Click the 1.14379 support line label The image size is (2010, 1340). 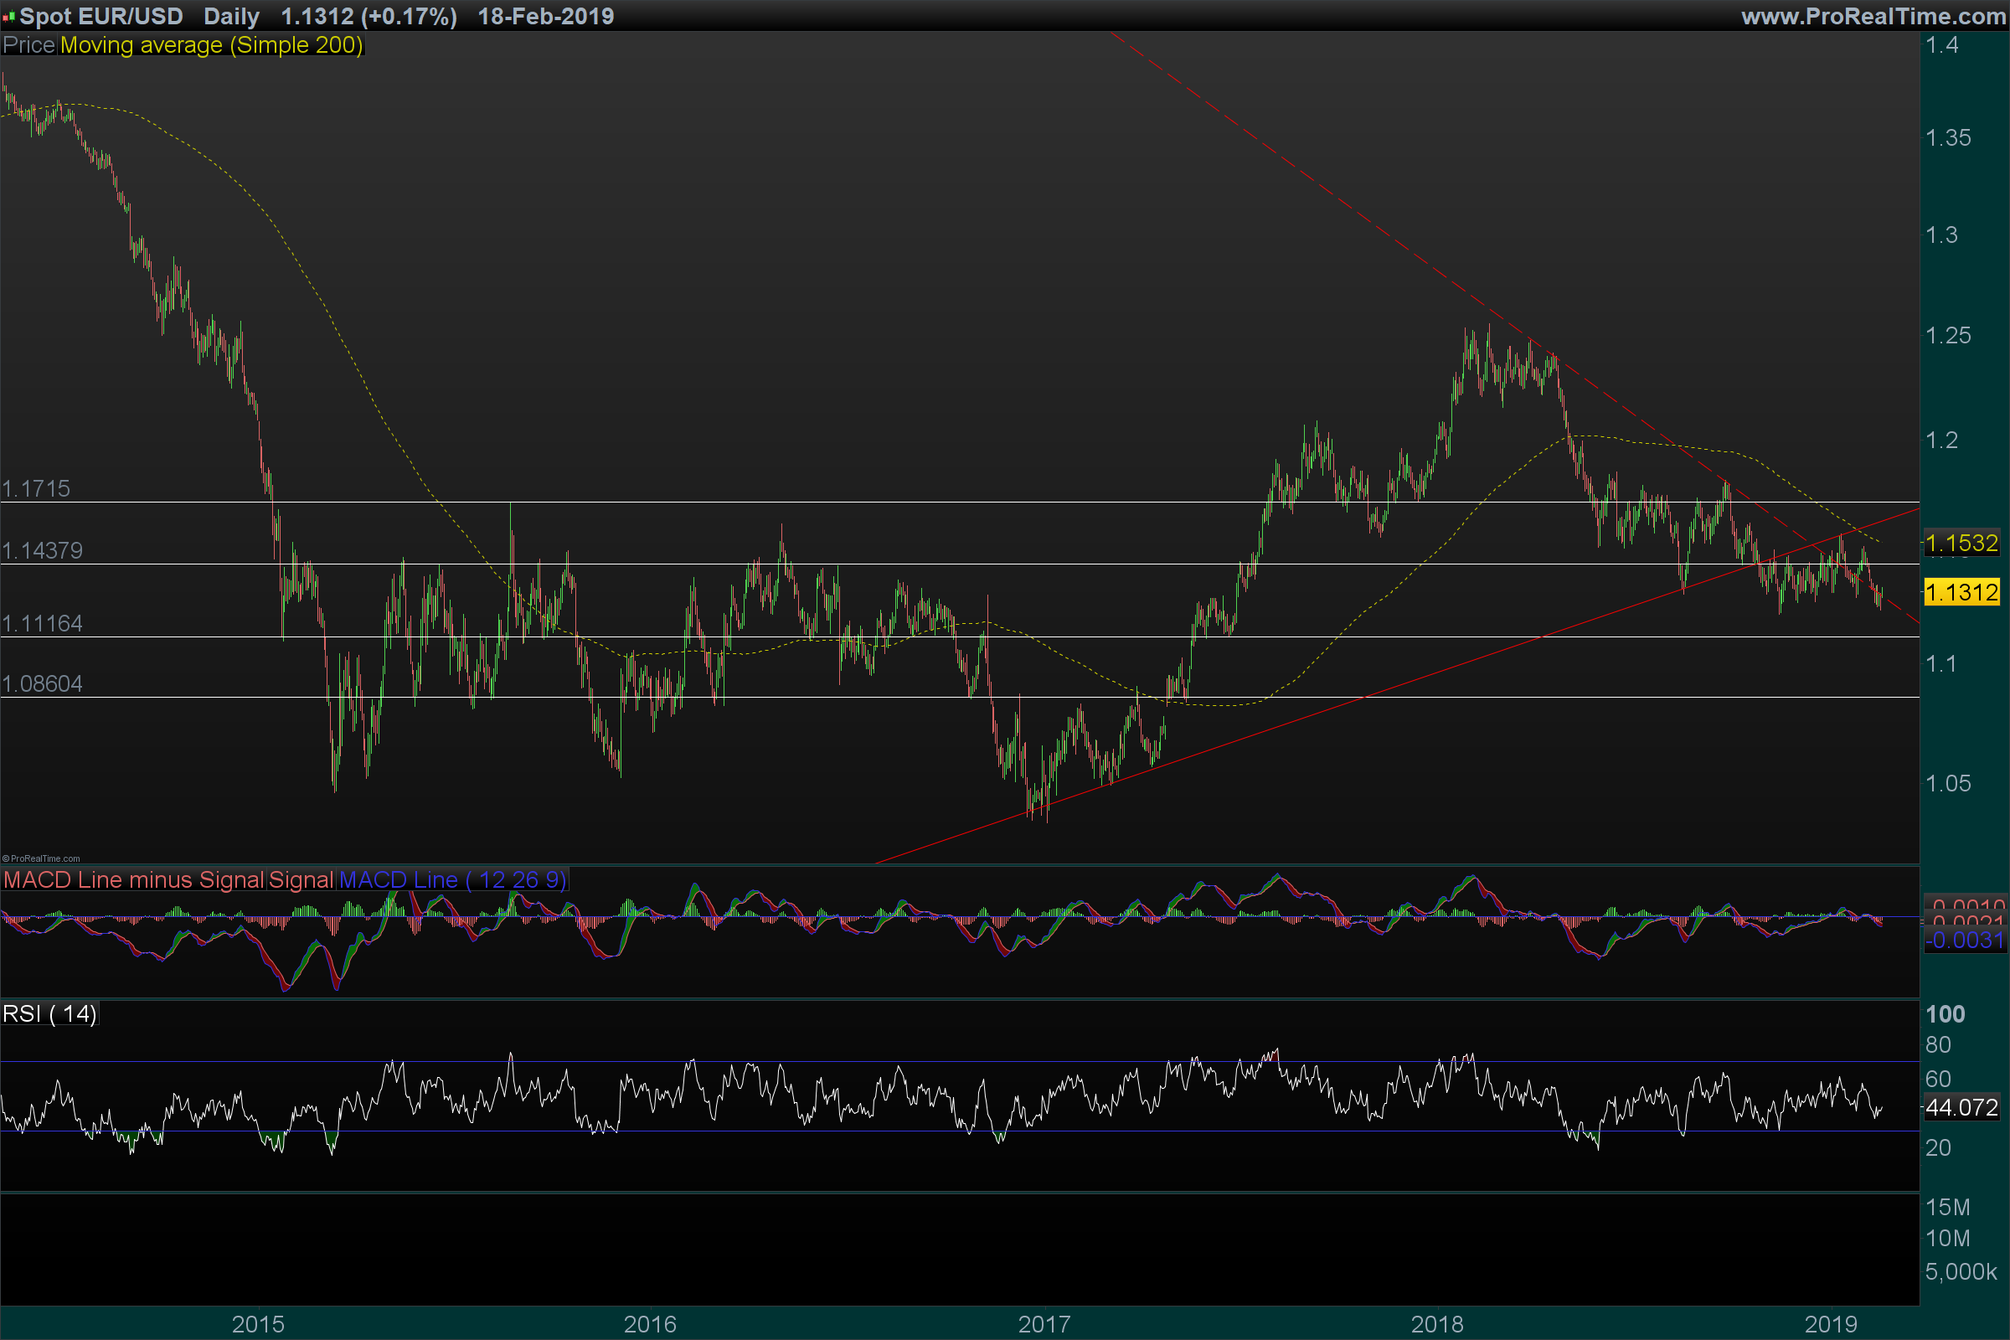pos(42,550)
